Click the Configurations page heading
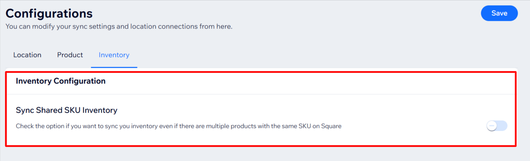Viewport: 530px width, 161px height. pyautogui.click(x=49, y=14)
